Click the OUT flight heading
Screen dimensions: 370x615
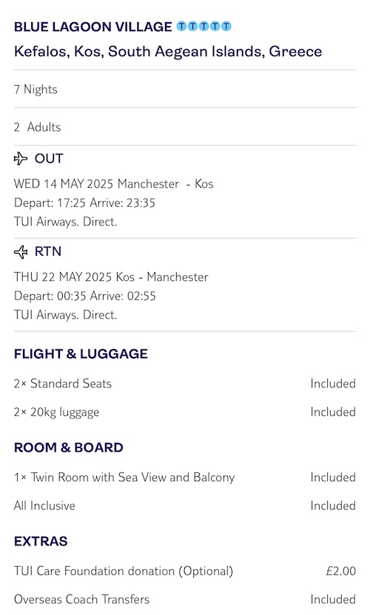49,158
